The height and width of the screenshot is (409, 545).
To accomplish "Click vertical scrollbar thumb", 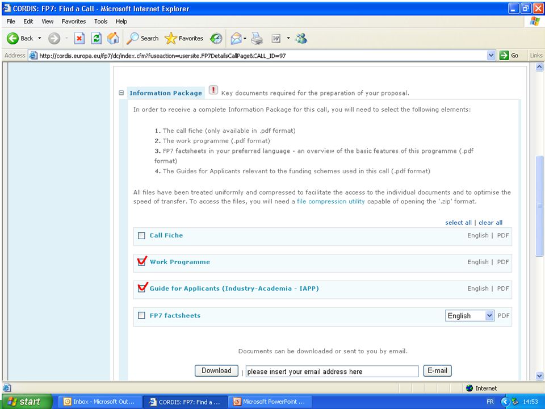I will [x=539, y=205].
